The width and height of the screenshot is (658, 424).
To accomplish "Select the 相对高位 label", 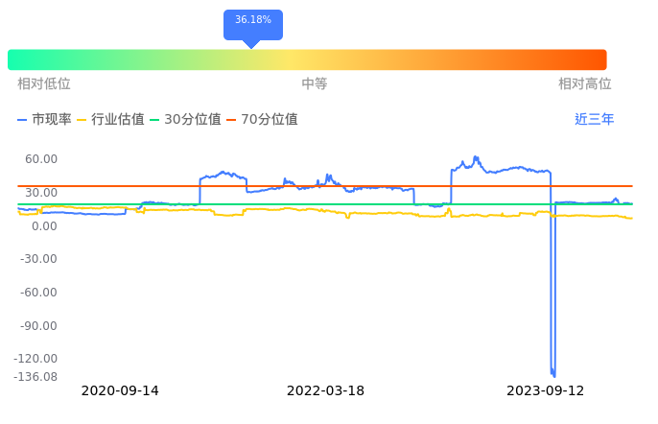I will (585, 84).
